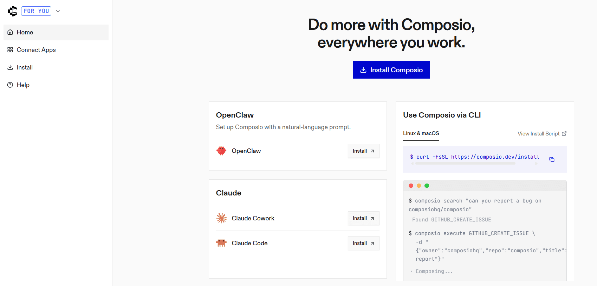
Task: Install Claude Cowork integration
Action: pos(363,218)
